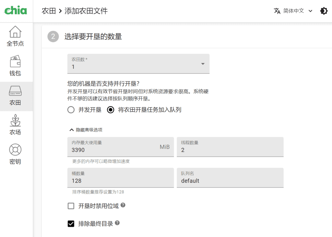The height and width of the screenshot is (237, 332).
Task: Click the help icon beside 排除最终目录
Action: tap(117, 223)
